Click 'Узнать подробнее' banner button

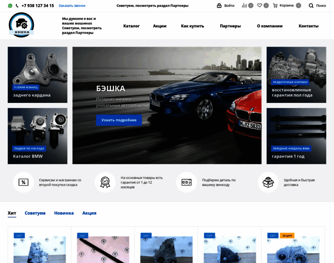click(x=119, y=120)
